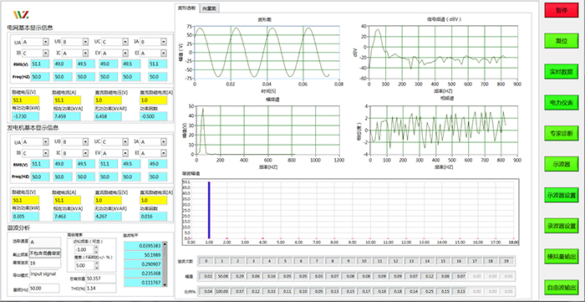Click the 模拟量输出 analog output button
This screenshot has width=585, height=302.
561,257
